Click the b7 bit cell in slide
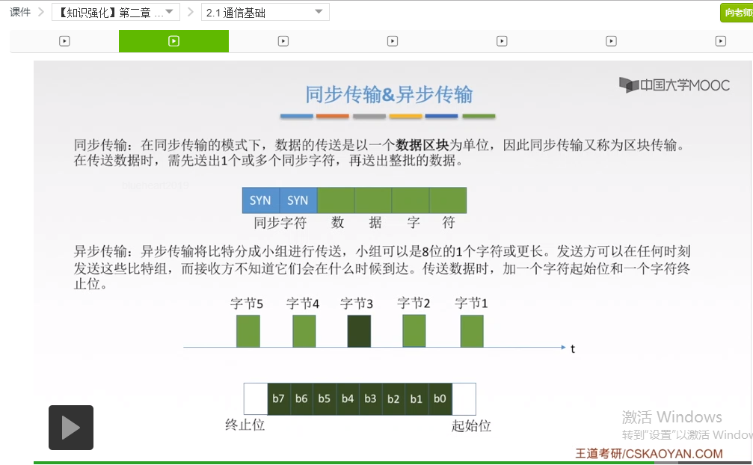Screen dimensions: 753x465 [x=278, y=398]
